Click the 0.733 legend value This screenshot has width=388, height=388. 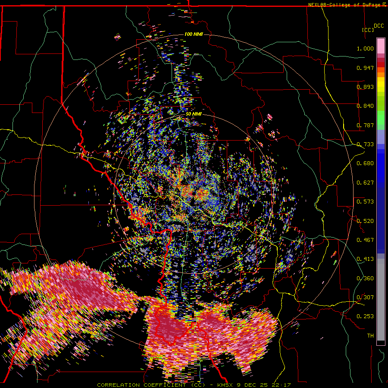[365, 144]
